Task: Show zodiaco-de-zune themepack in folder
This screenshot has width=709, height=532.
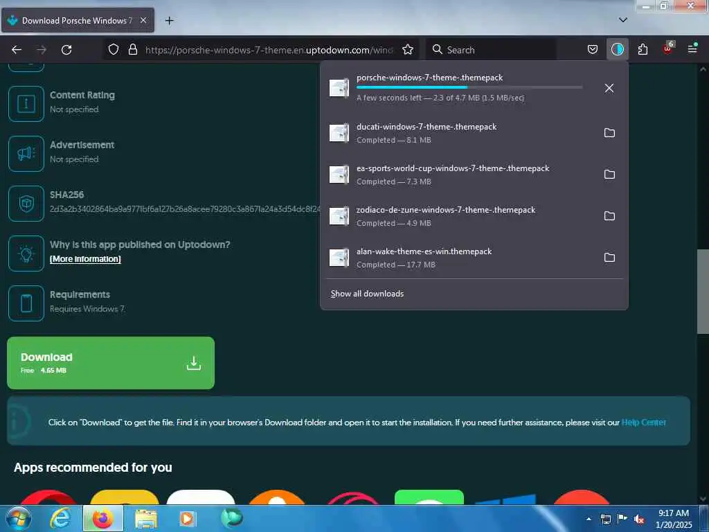Action: [609, 216]
